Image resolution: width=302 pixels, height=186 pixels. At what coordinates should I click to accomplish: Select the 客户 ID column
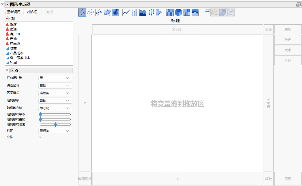[x=16, y=34]
